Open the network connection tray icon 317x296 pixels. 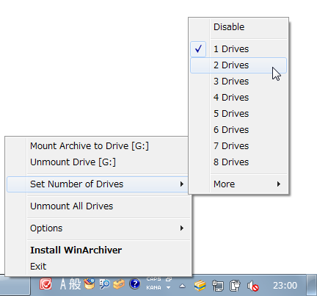[218, 286]
